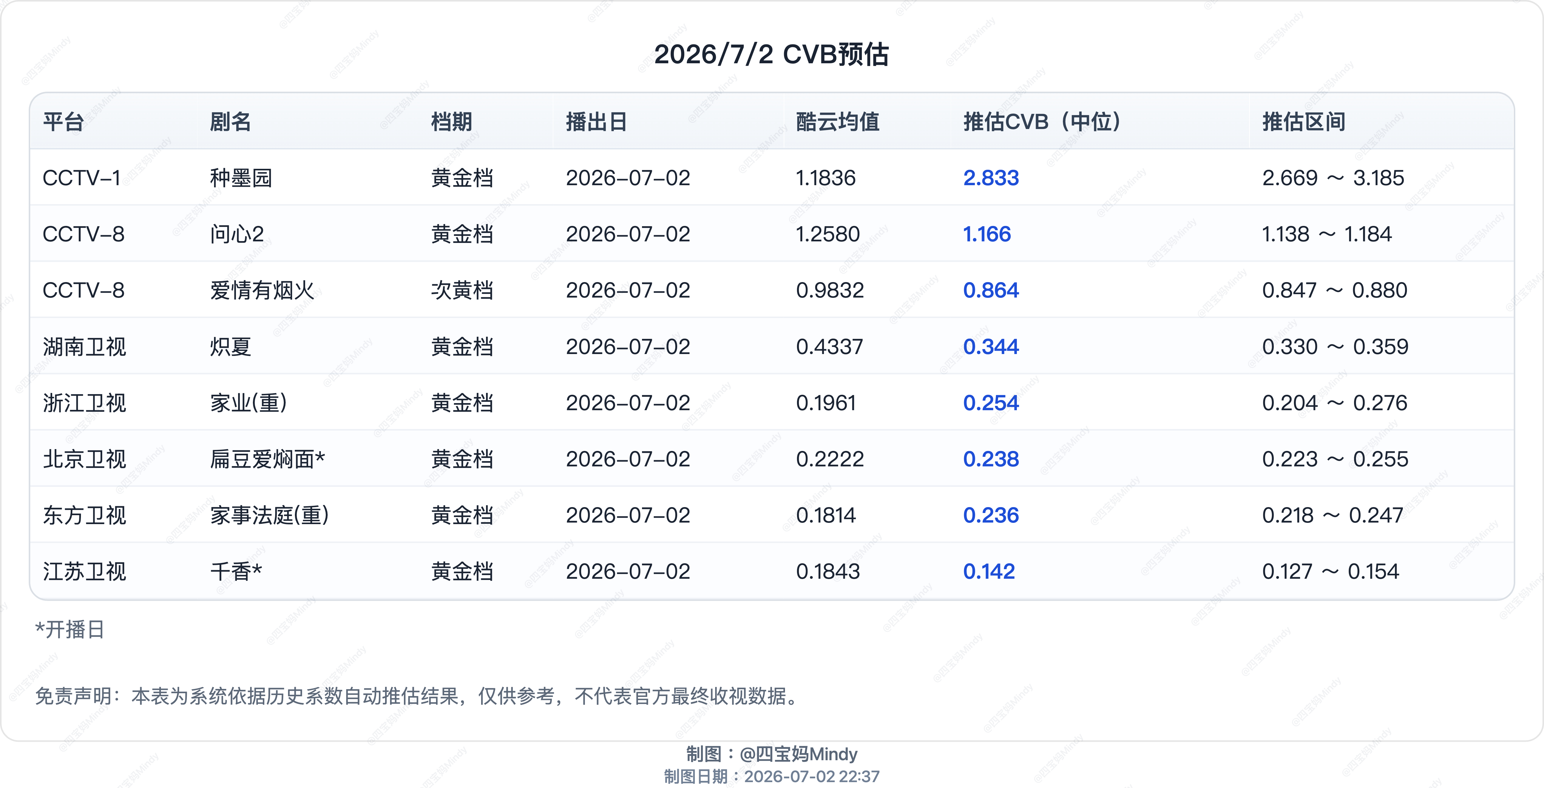Click the estimated CVB value 1.166
This screenshot has height=788, width=1544.
coord(987,234)
